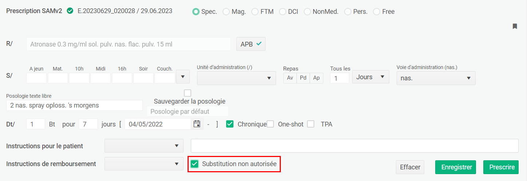Click the green SAMv2 validation checkmark icon
This screenshot has height=181, width=527.
70,11
